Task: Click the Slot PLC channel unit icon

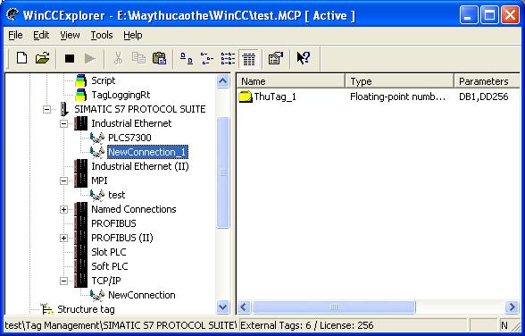Action: [x=81, y=252]
